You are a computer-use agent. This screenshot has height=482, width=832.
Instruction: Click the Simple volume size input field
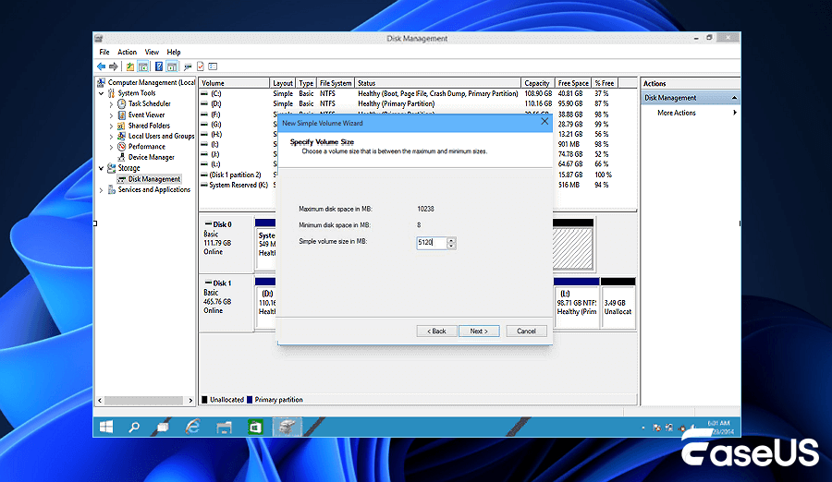click(432, 242)
